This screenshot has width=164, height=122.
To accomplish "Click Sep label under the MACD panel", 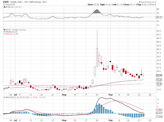I will [x=110, y=120].
